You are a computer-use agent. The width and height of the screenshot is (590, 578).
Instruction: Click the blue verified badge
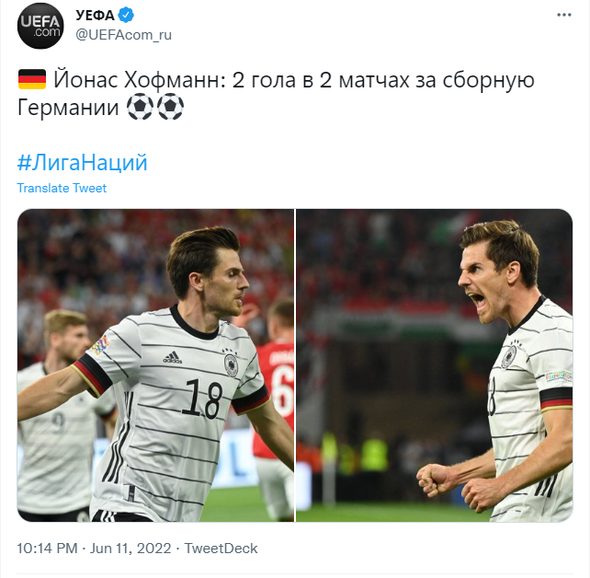click(126, 16)
